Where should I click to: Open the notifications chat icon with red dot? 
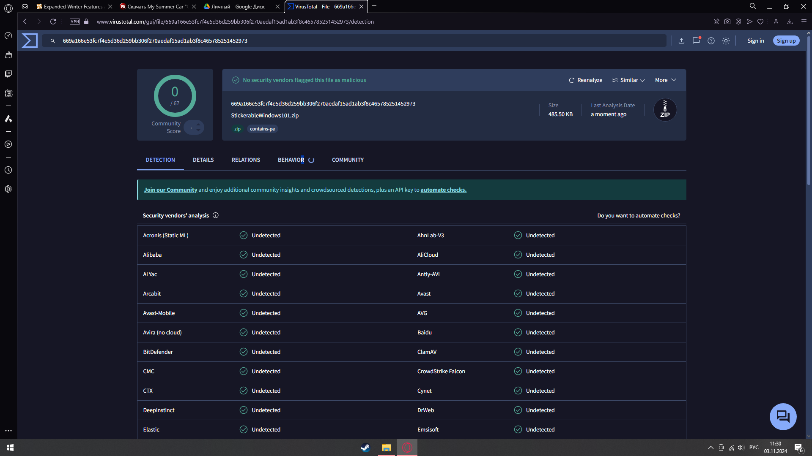click(696, 41)
